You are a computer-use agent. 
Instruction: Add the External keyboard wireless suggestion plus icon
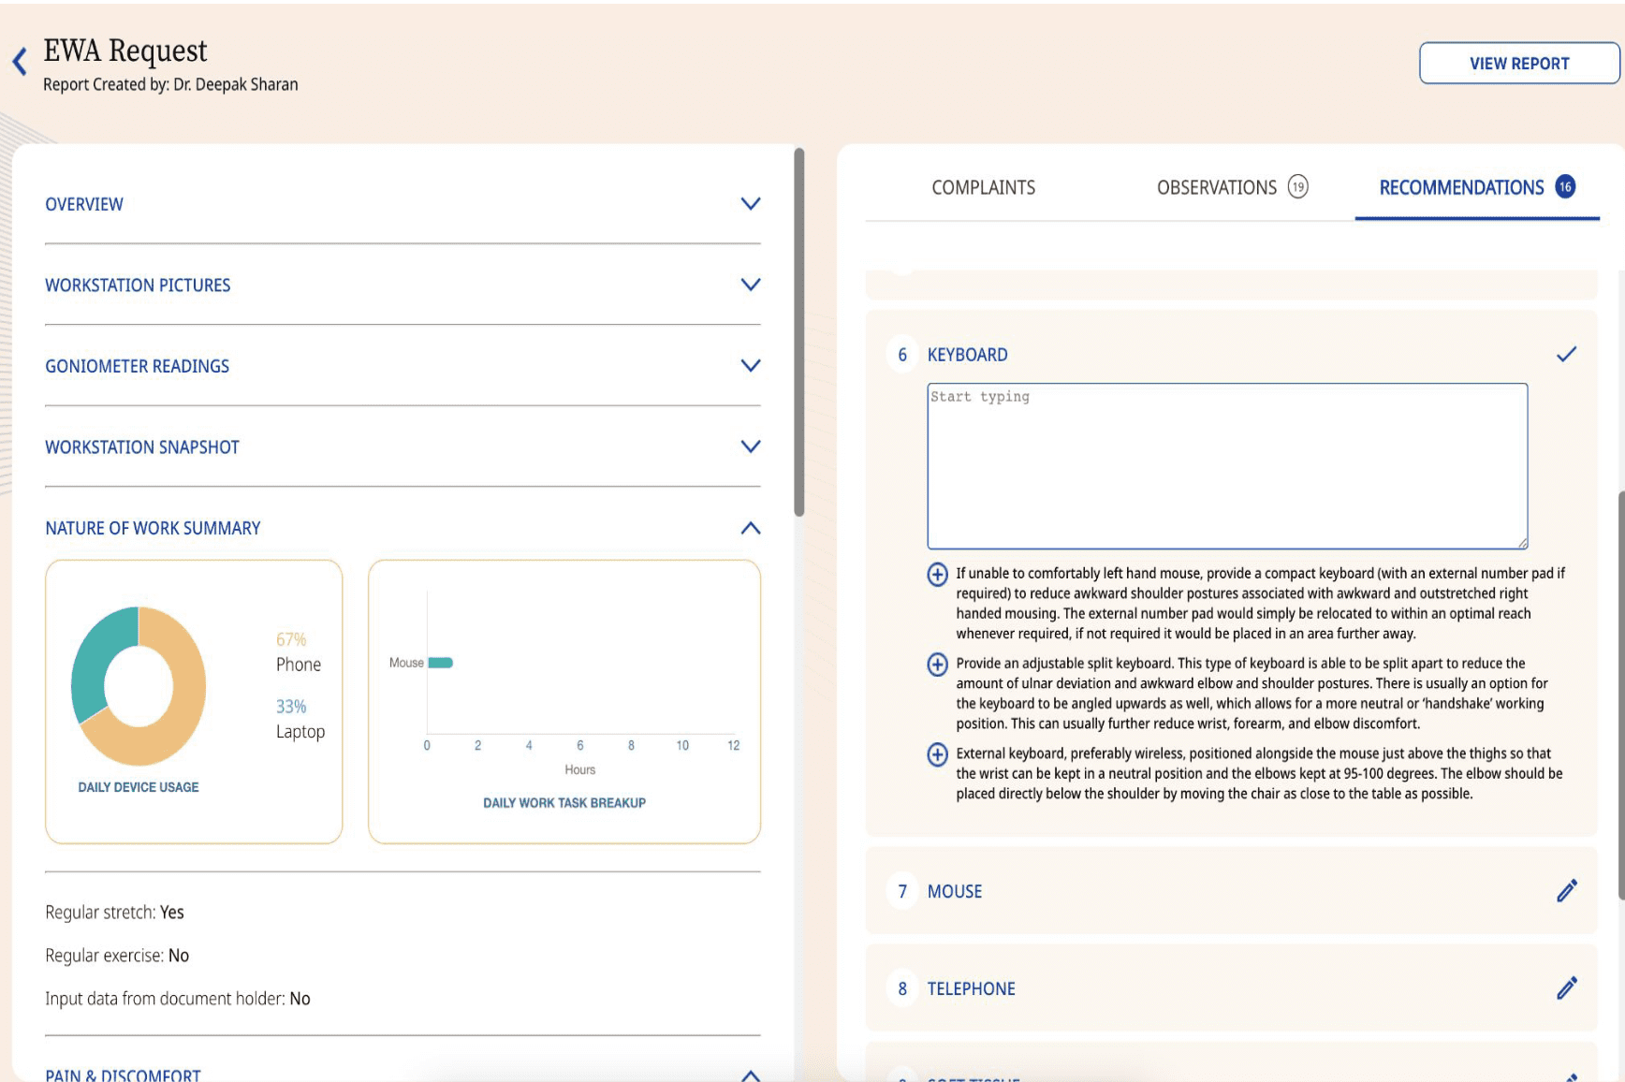click(937, 754)
